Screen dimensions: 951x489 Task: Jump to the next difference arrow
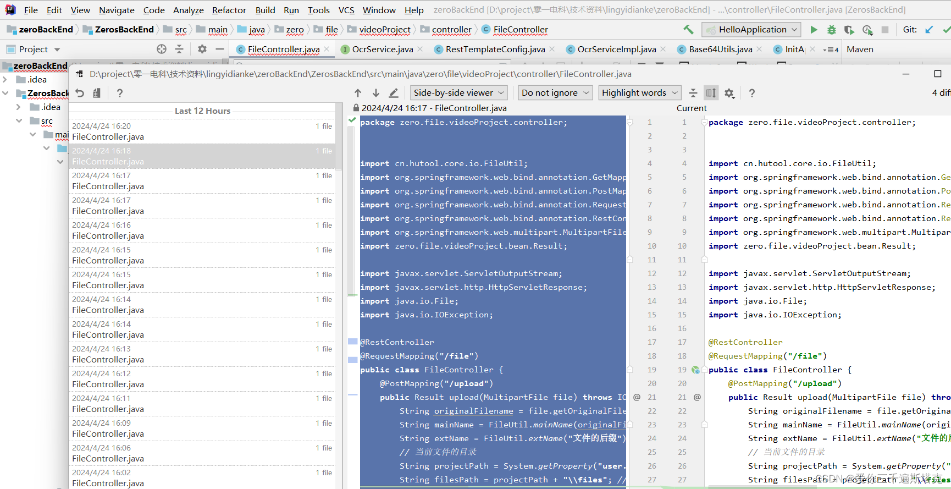(376, 93)
